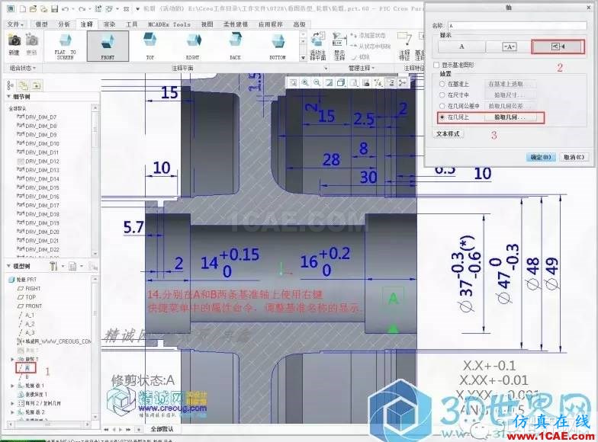Click the 文本样式 text style button

448,134
